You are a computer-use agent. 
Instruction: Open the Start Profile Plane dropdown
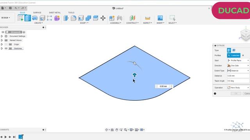(238, 61)
